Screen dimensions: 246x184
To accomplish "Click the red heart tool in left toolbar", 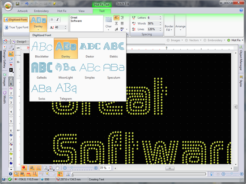I will [11, 65].
